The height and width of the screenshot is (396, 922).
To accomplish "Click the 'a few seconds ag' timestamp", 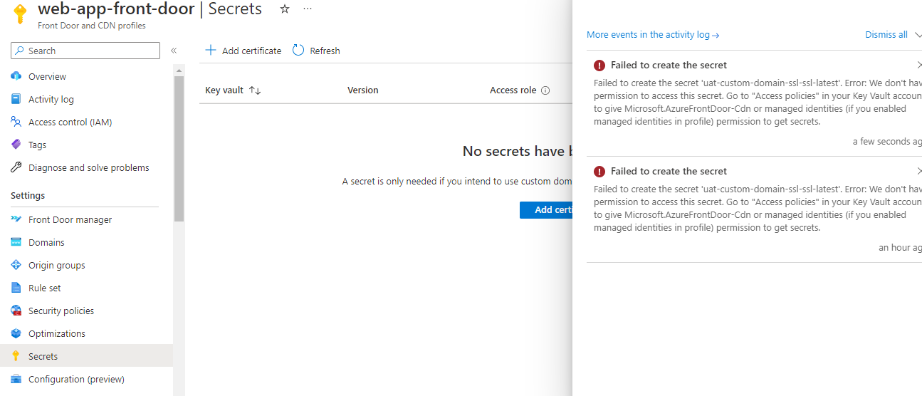I will tap(887, 141).
